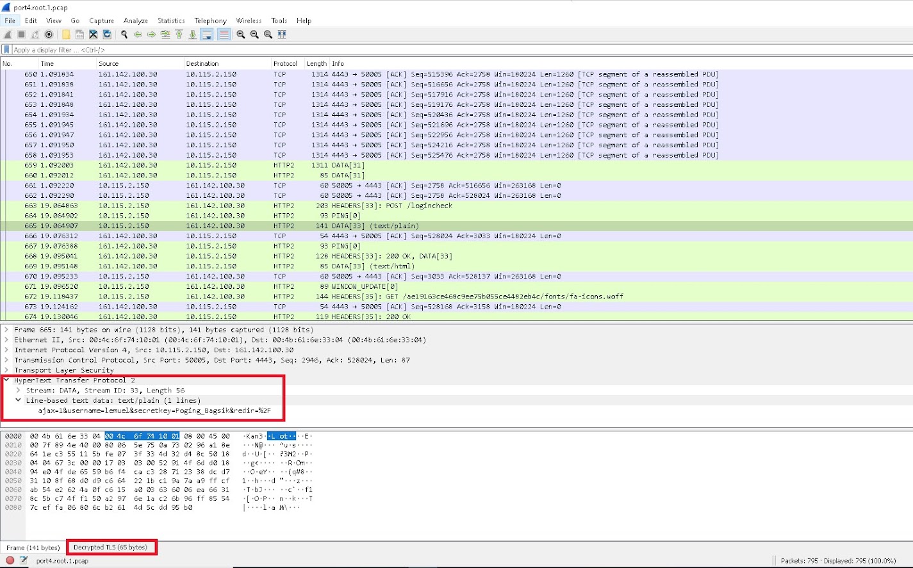
Task: Sort packets by the Info column
Action: pyautogui.click(x=620, y=63)
